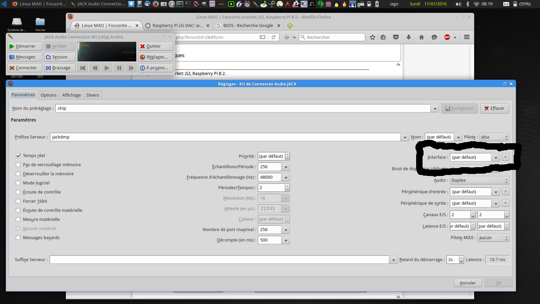
Task: Expand the Audio Duplex selector
Action: click(x=479, y=180)
